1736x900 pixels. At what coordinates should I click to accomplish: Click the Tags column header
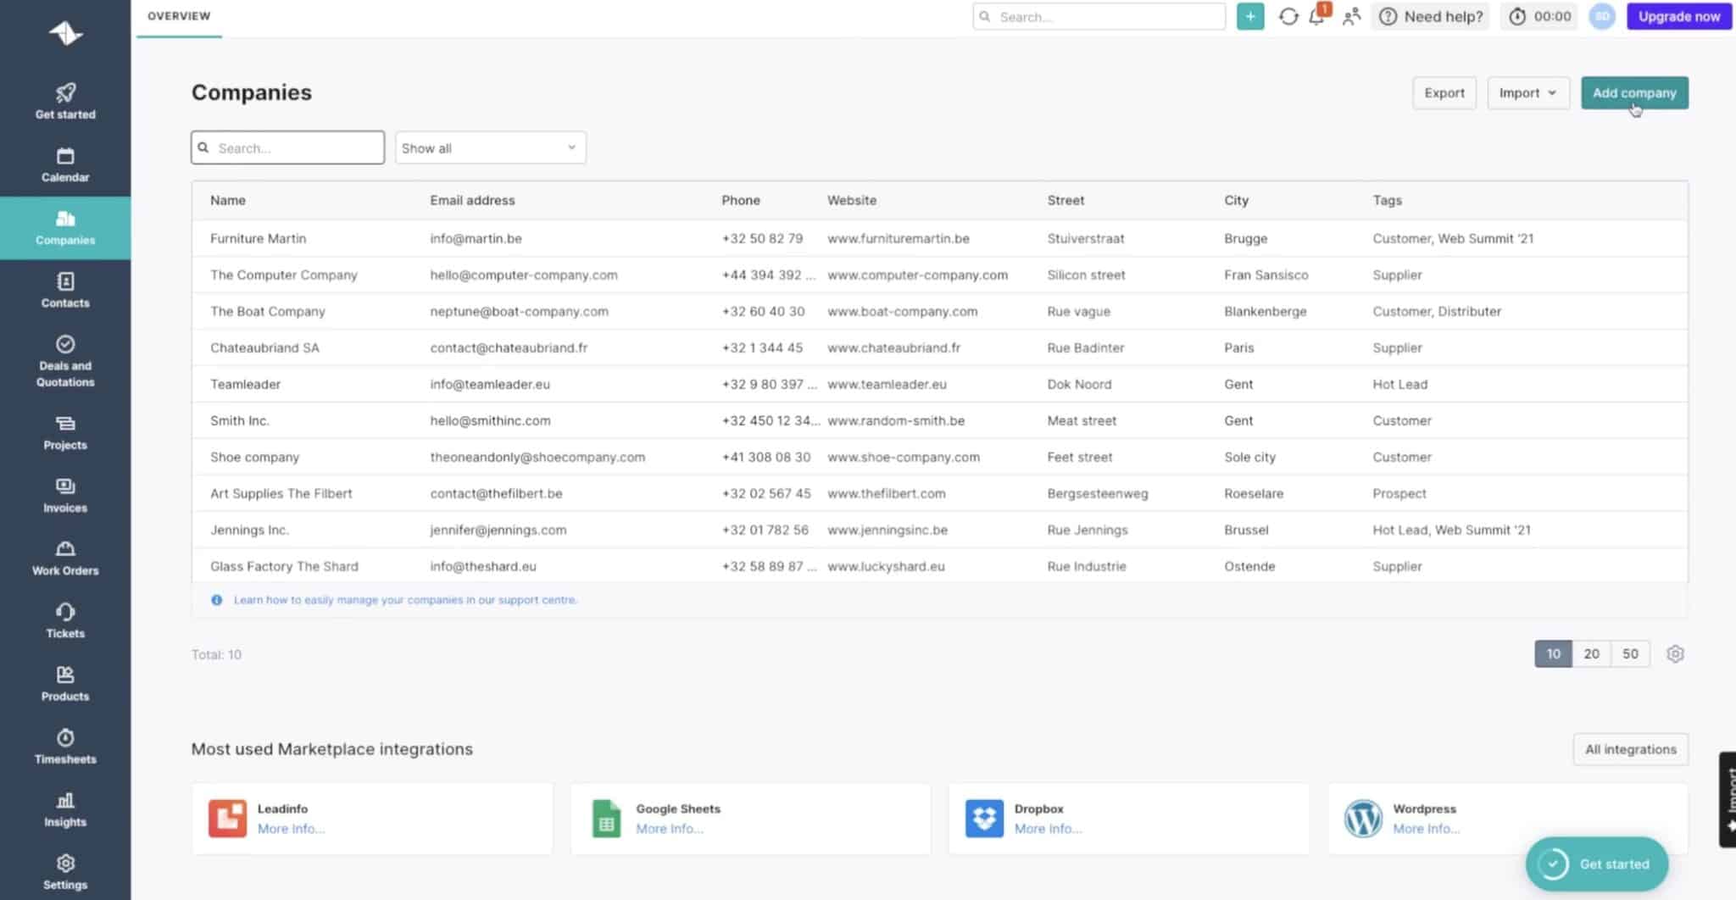tap(1388, 200)
